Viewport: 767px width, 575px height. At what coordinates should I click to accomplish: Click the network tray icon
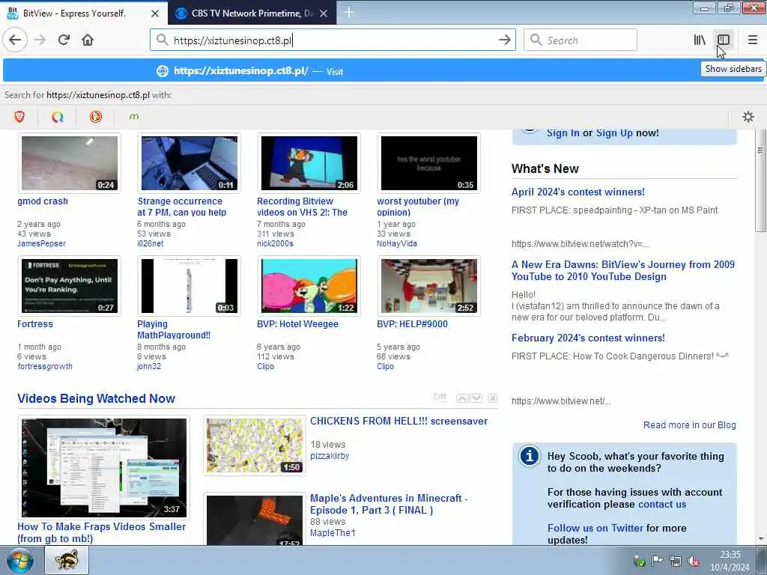(676, 562)
